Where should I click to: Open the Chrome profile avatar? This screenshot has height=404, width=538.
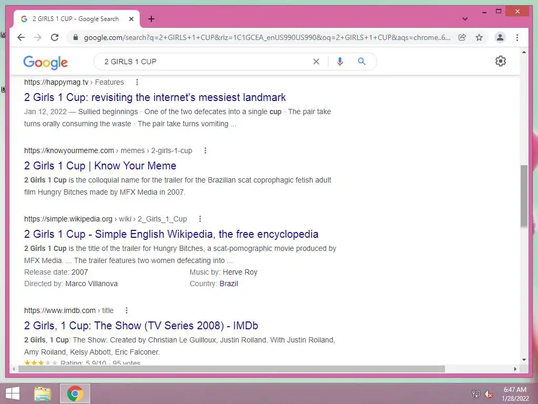(500, 37)
